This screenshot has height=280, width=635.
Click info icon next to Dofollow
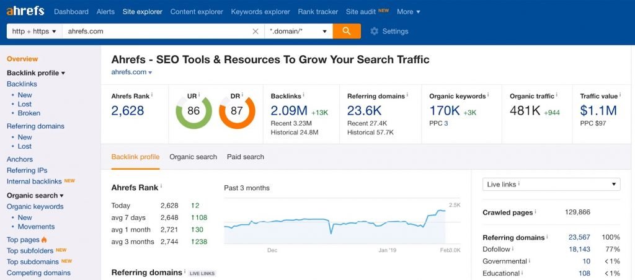[513, 248]
